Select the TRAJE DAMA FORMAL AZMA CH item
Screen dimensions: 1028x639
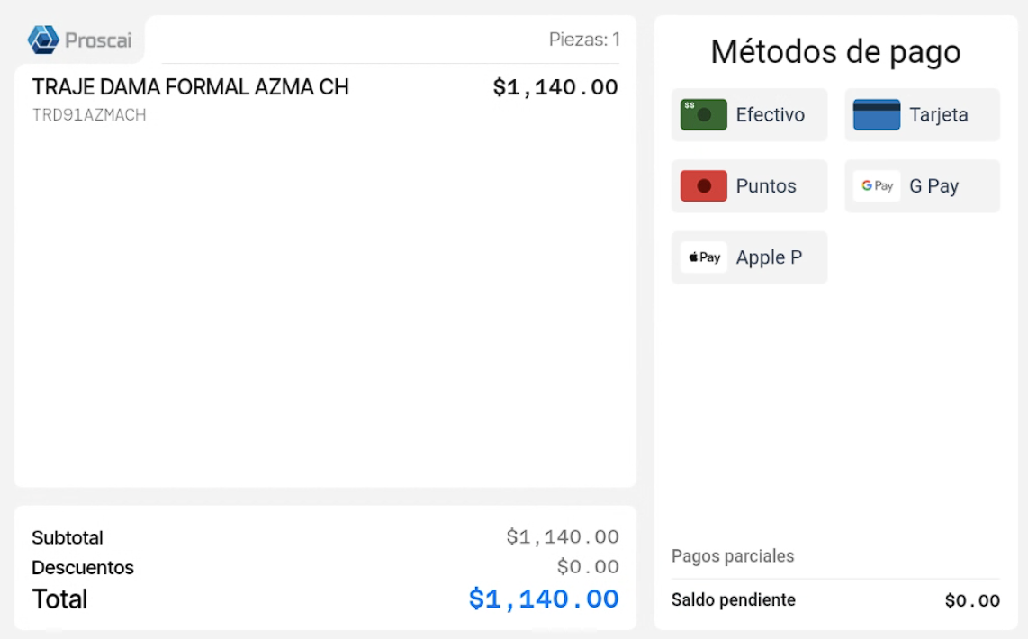[x=191, y=87]
